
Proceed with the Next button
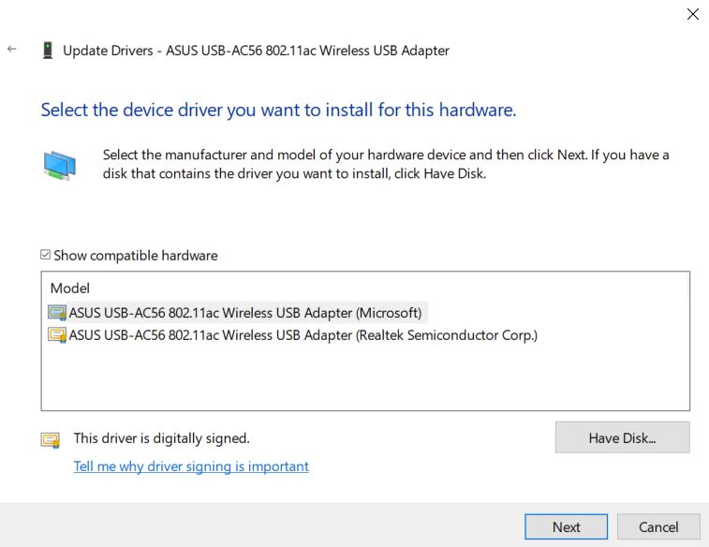click(x=566, y=526)
